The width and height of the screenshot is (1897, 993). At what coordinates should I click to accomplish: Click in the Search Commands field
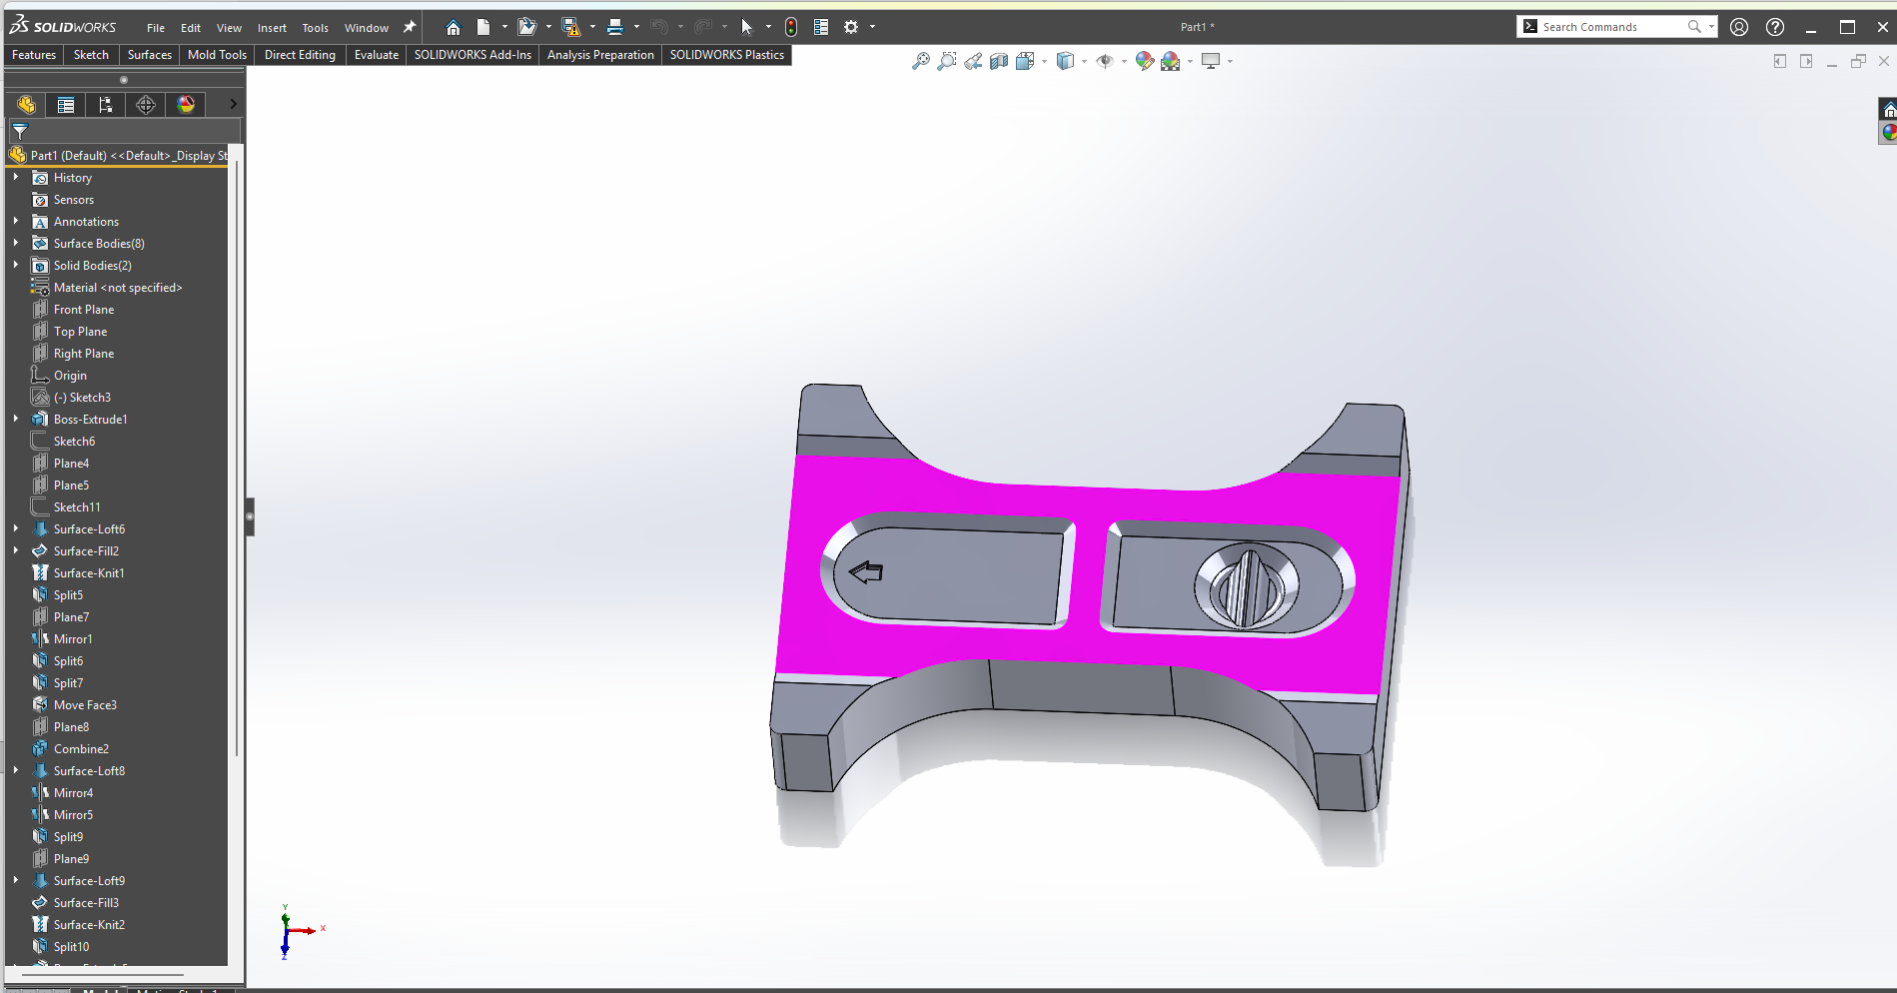1608,27
